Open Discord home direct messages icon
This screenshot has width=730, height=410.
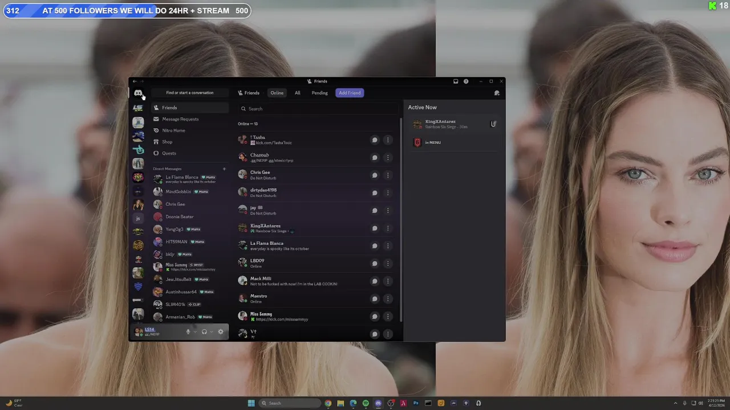point(138,93)
